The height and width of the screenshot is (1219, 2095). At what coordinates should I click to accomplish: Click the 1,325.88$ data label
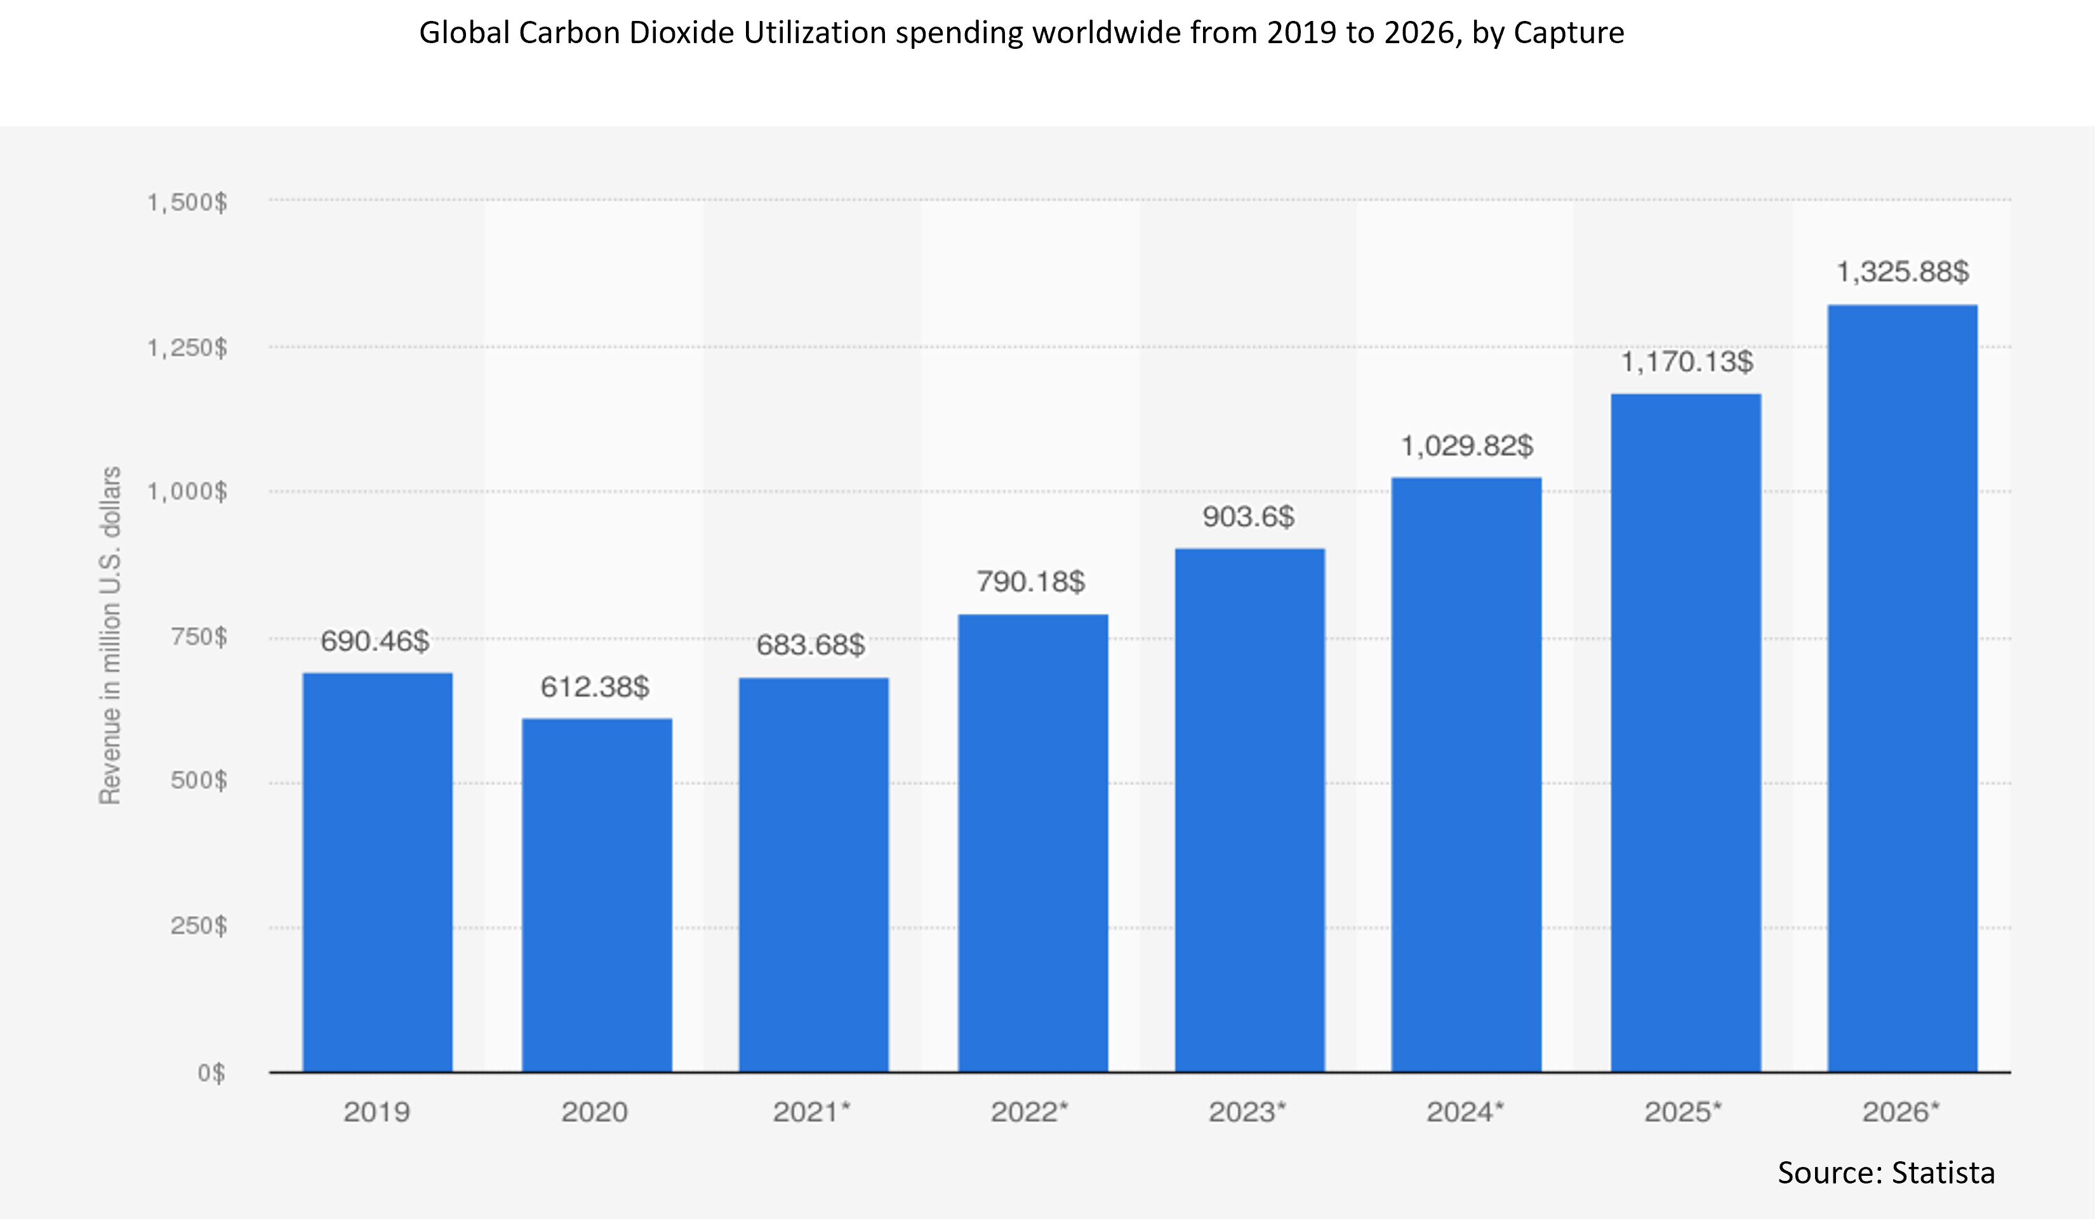click(x=1902, y=272)
